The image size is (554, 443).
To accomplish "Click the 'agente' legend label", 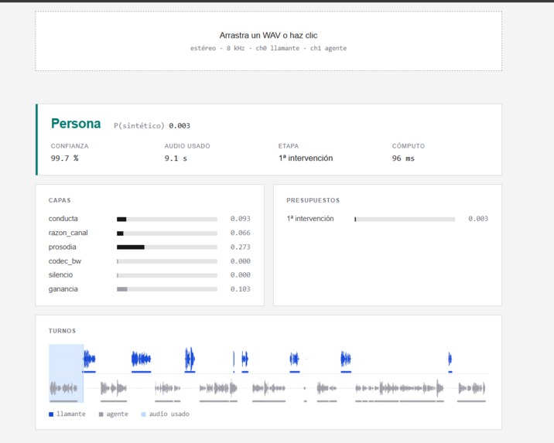I will click(x=118, y=414).
